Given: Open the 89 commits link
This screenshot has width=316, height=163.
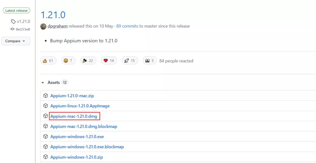Looking at the screenshot, I should [x=127, y=26].
